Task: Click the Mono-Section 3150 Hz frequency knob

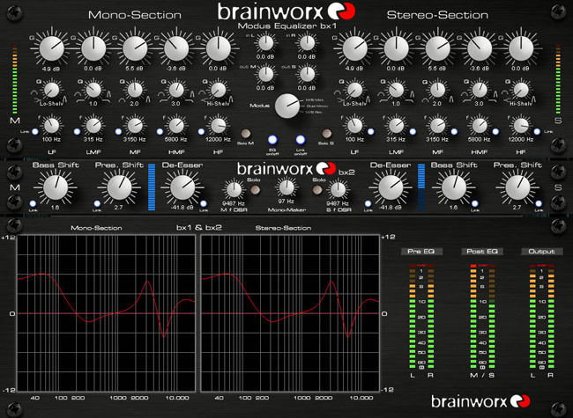Action: point(135,126)
